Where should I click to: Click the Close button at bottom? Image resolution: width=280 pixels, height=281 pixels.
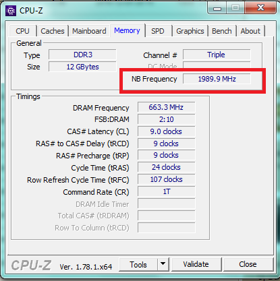248,264
